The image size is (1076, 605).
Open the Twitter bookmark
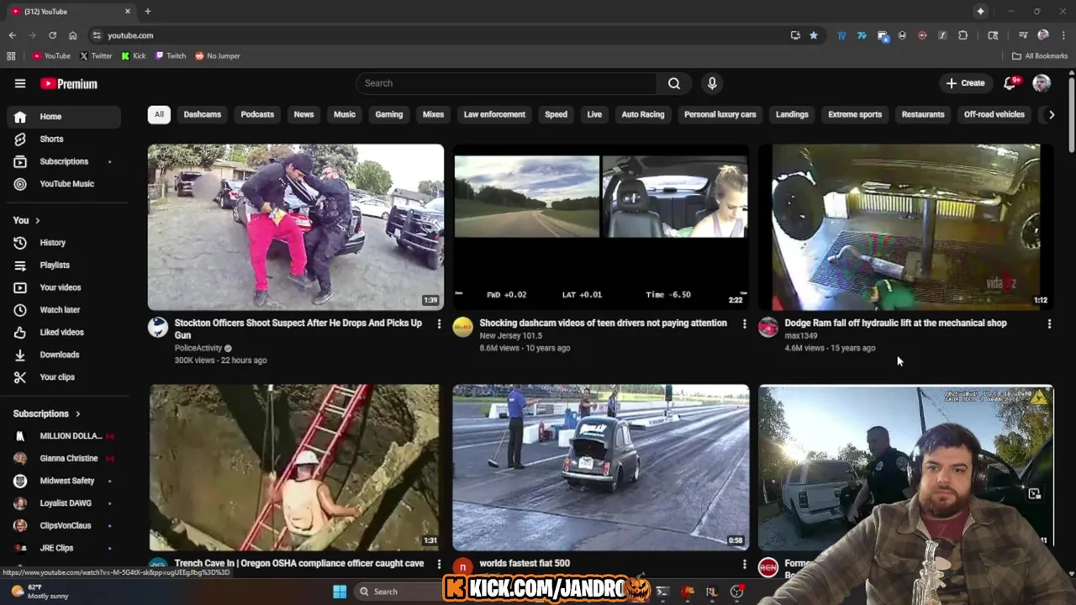96,55
